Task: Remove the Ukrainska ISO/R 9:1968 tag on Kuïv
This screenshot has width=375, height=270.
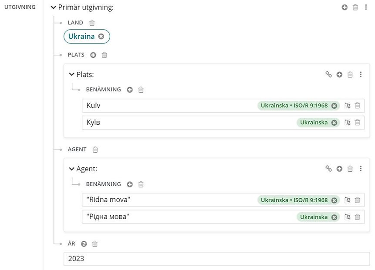Action: coord(334,105)
